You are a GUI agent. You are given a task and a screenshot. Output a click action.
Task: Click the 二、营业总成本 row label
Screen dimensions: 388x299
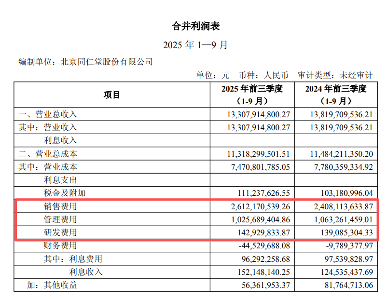tap(47, 154)
